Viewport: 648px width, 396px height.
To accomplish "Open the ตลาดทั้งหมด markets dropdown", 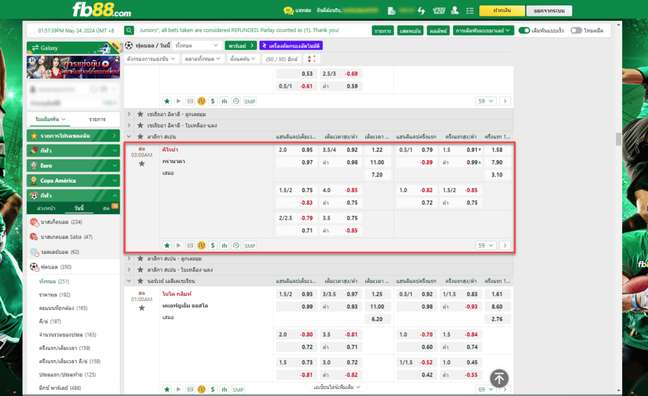I will pos(203,59).
